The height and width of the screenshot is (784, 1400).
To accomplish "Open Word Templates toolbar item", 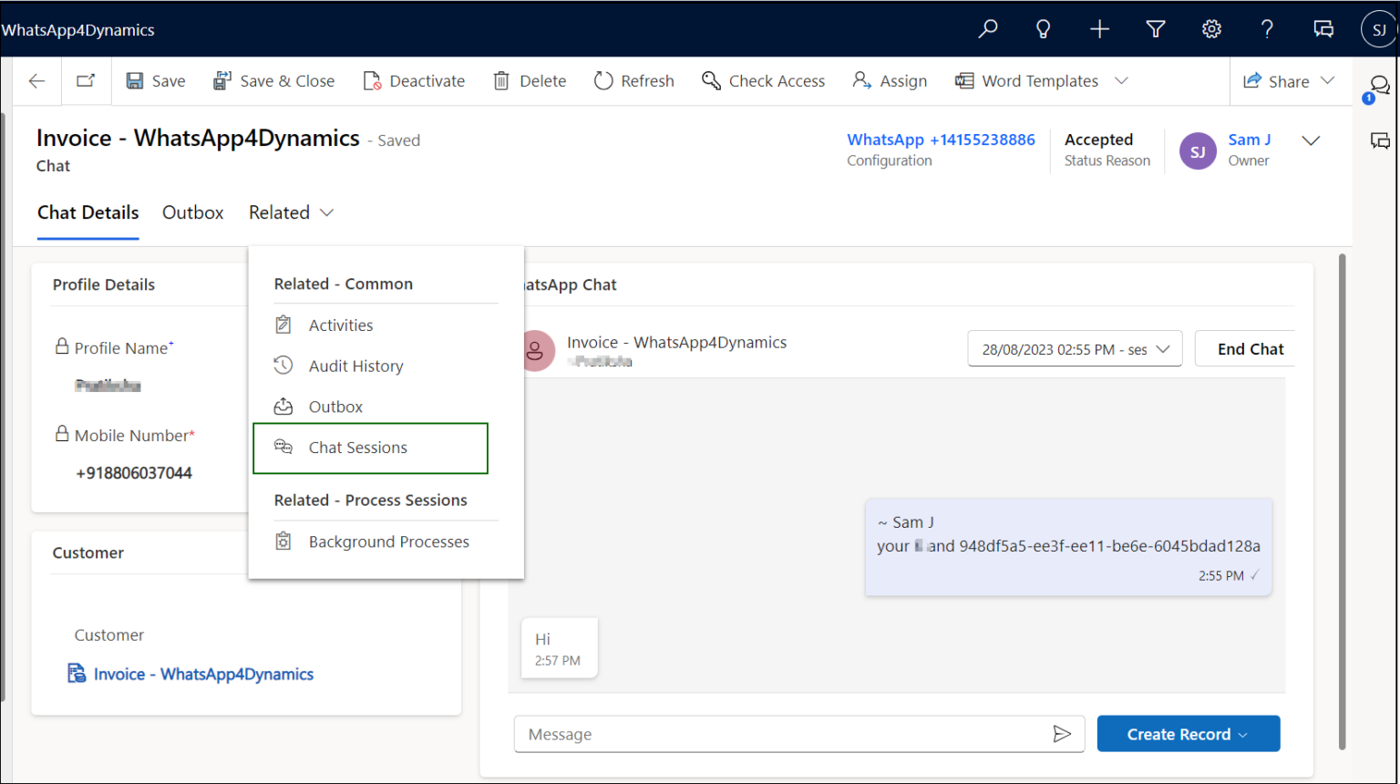I will tap(1026, 81).
